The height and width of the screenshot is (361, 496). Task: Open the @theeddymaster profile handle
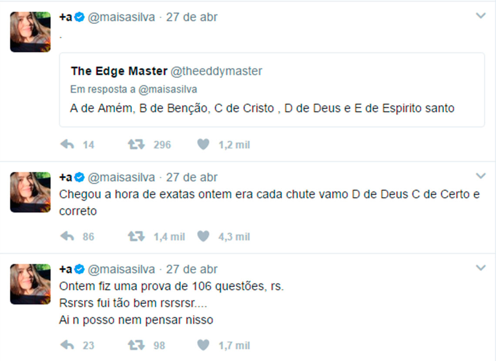(216, 71)
